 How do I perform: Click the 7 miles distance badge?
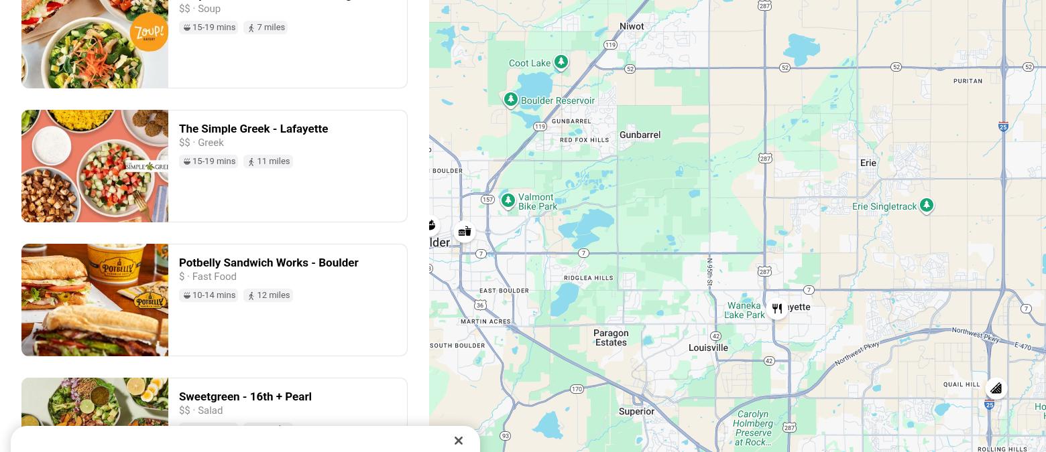[266, 27]
